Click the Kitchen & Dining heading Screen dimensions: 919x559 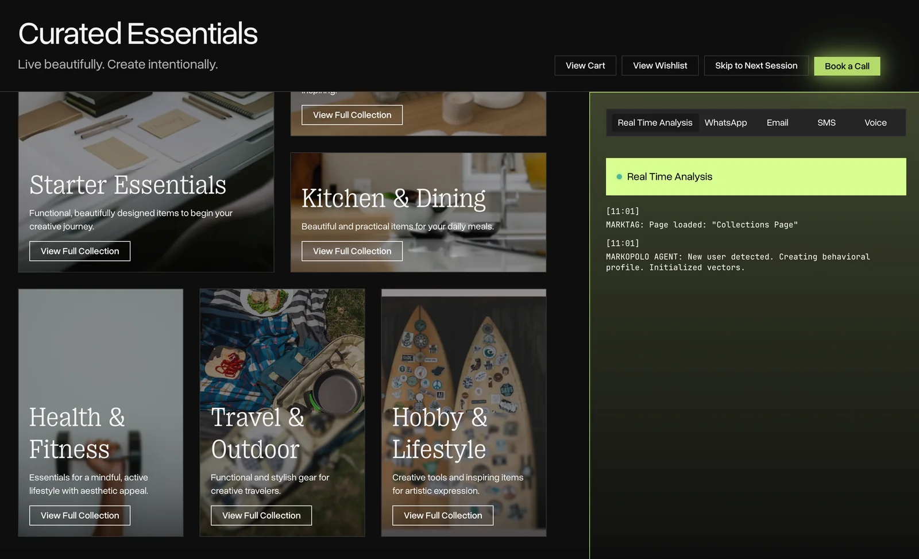393,198
